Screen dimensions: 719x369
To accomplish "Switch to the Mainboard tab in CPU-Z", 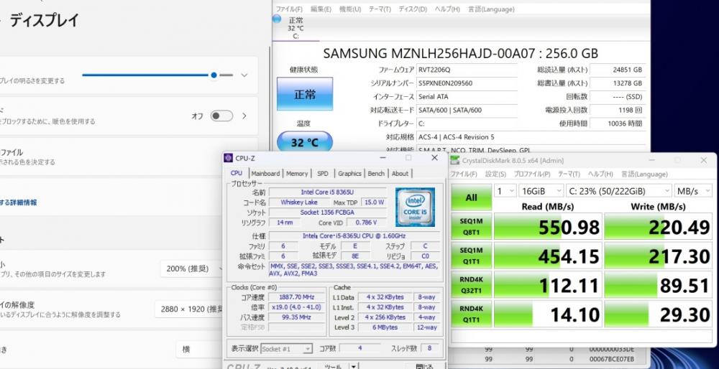I will point(265,173).
